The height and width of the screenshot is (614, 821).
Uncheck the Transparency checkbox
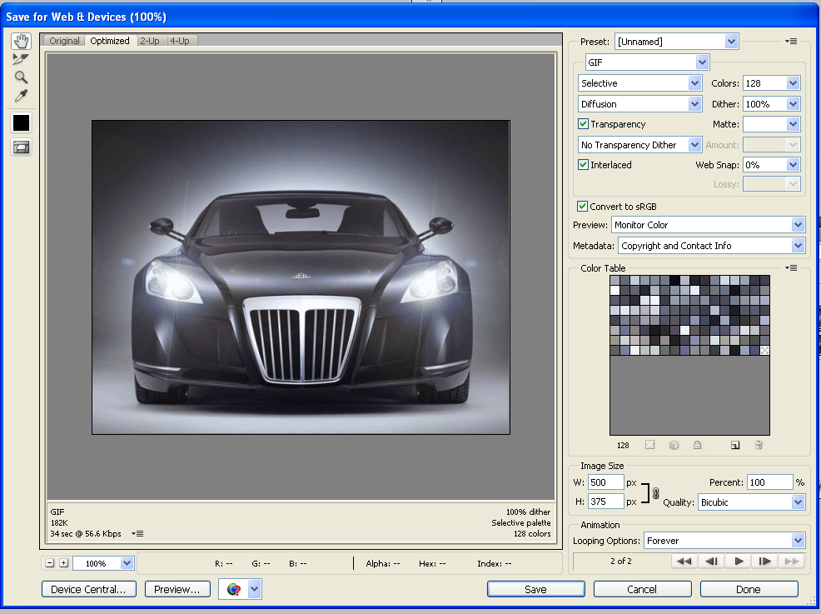coord(584,124)
